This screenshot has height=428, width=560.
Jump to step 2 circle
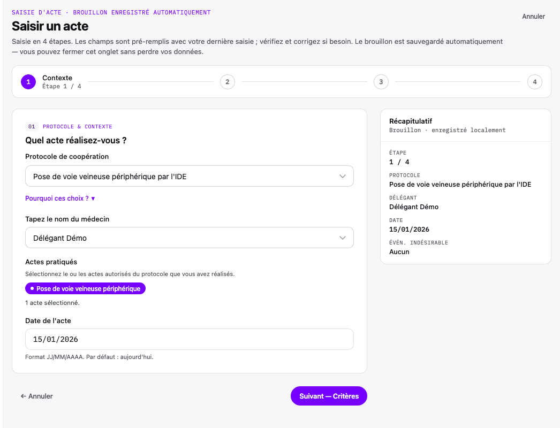point(228,82)
